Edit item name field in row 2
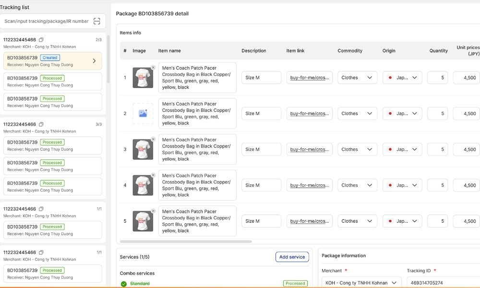 click(x=197, y=113)
